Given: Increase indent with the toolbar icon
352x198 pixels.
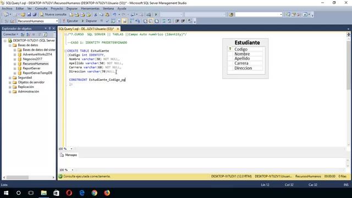Looking at the screenshot, I should (183, 21).
